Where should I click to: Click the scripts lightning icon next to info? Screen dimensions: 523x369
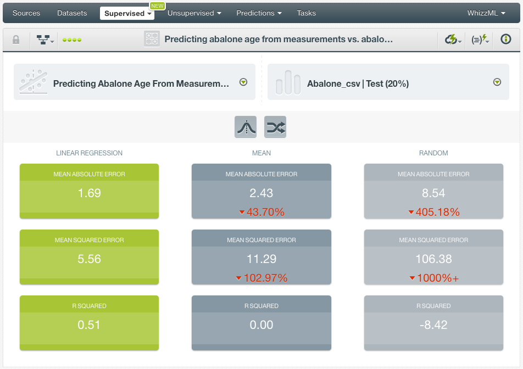478,39
